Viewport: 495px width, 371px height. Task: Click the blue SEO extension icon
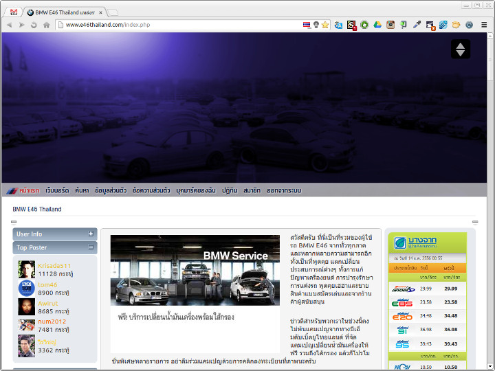pos(443,25)
